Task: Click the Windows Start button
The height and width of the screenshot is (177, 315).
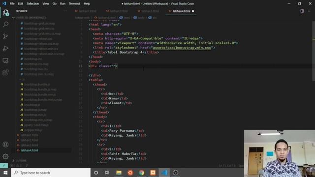Action: tap(5, 173)
